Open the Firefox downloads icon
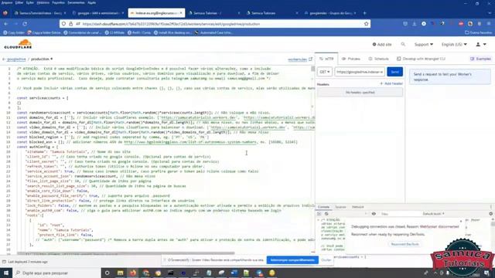Screen dimensions: 495x278 (x=415, y=24)
